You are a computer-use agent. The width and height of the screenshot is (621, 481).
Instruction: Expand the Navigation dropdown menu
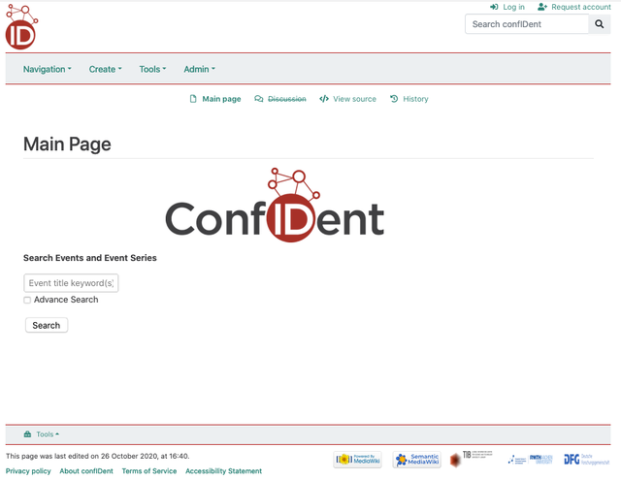click(x=48, y=69)
